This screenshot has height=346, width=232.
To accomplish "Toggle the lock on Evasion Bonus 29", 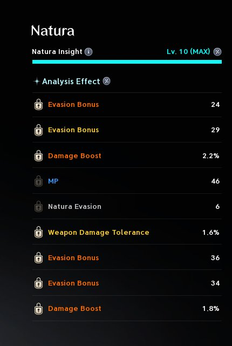I will click(x=39, y=130).
